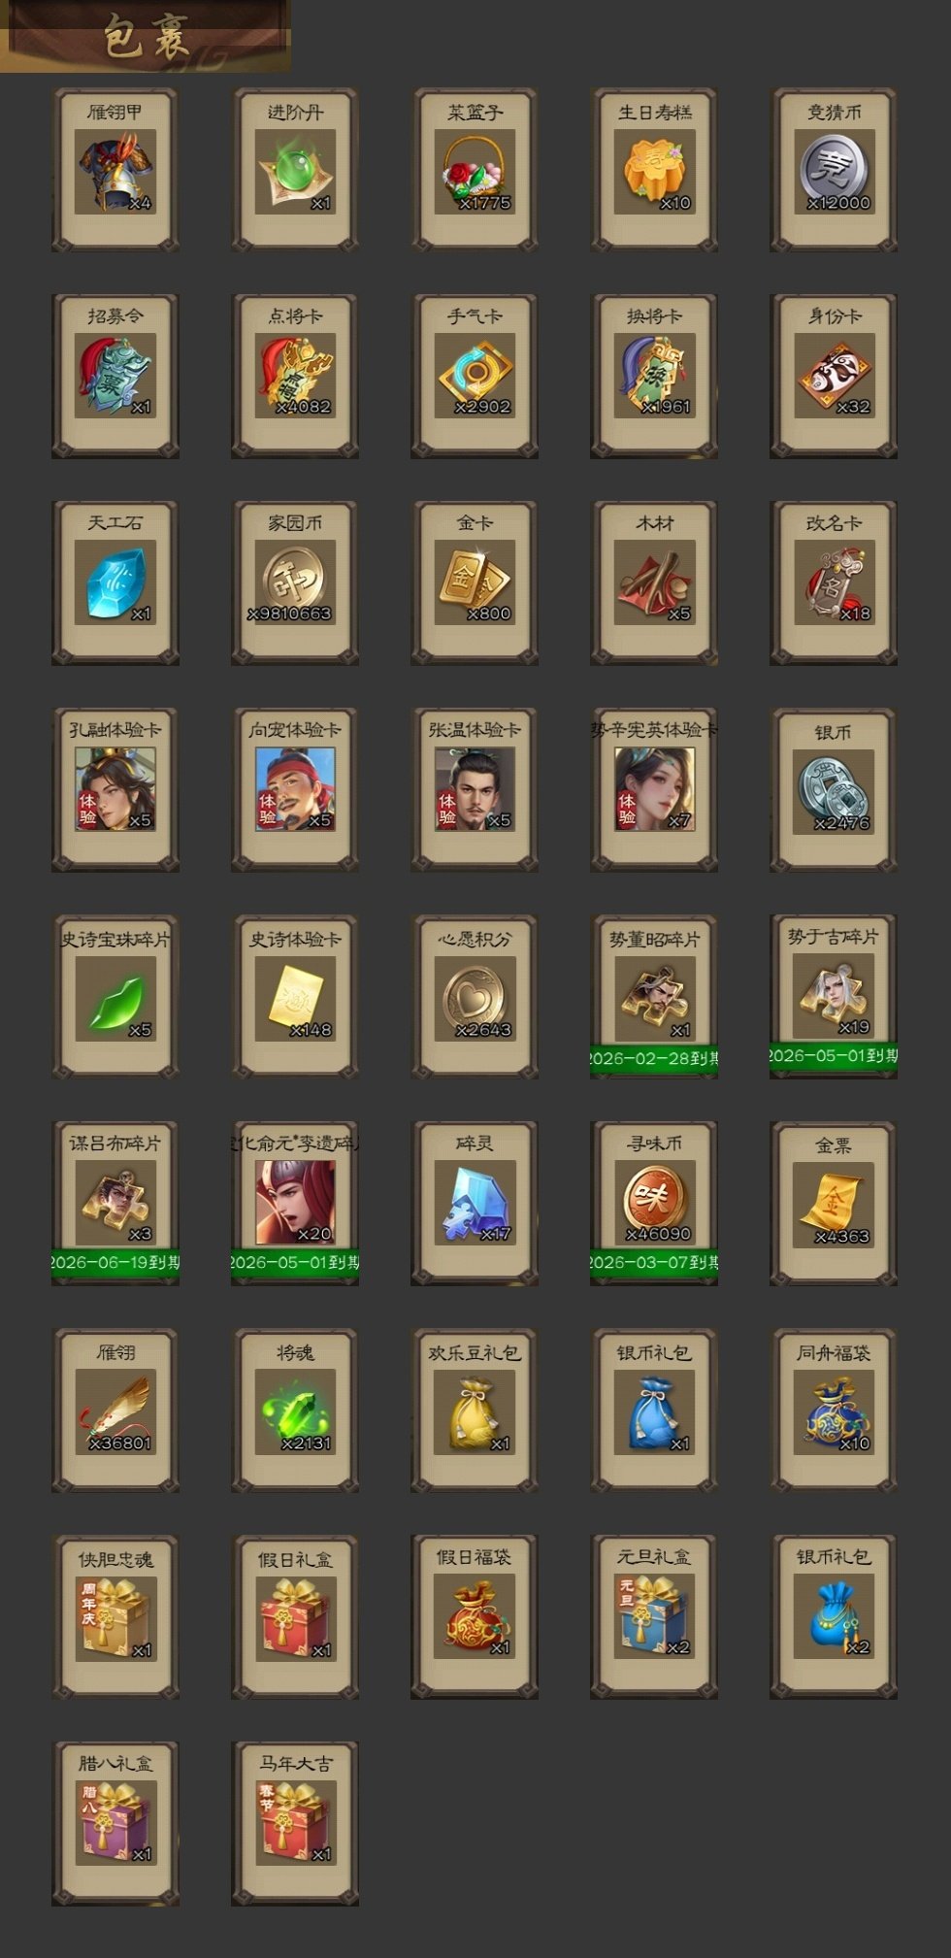This screenshot has width=951, height=1958.
Task: Choose the 张温体验卡 hero portrait
Action: point(475,789)
